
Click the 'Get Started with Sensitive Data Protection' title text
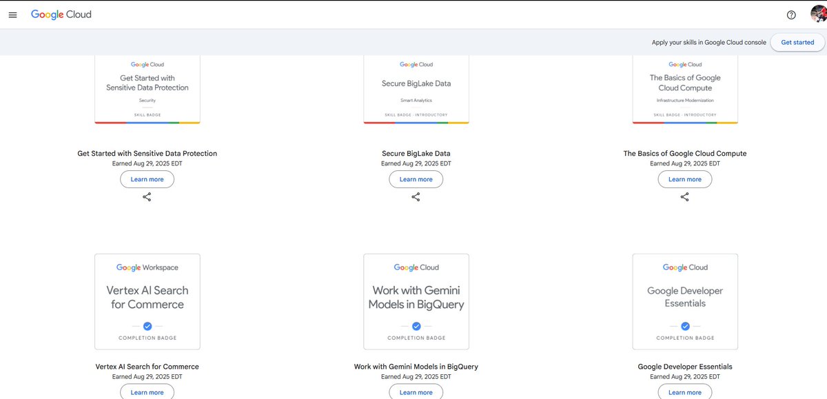pos(147,154)
